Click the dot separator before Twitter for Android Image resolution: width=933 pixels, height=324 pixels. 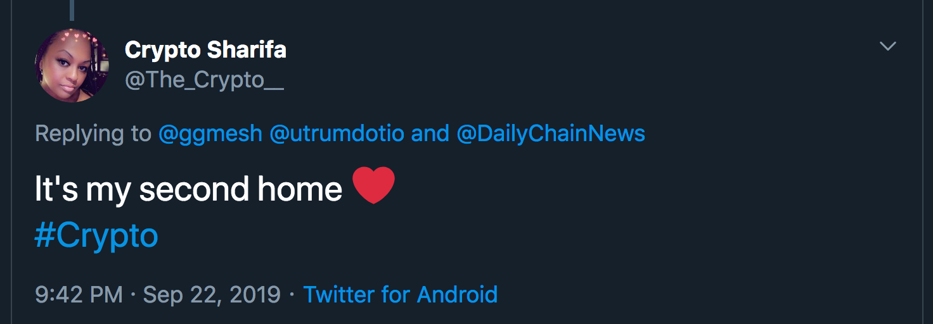click(292, 295)
